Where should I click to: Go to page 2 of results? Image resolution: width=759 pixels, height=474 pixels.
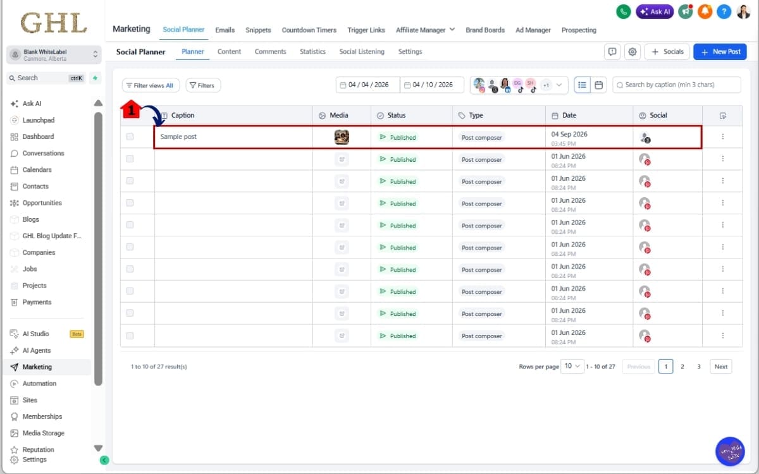pyautogui.click(x=682, y=367)
